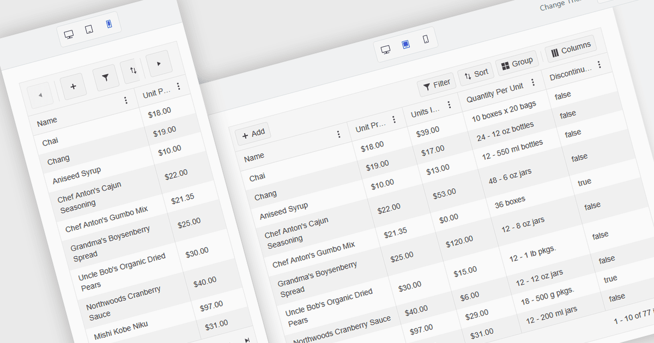Click the $120.00 units cell

coord(459,243)
